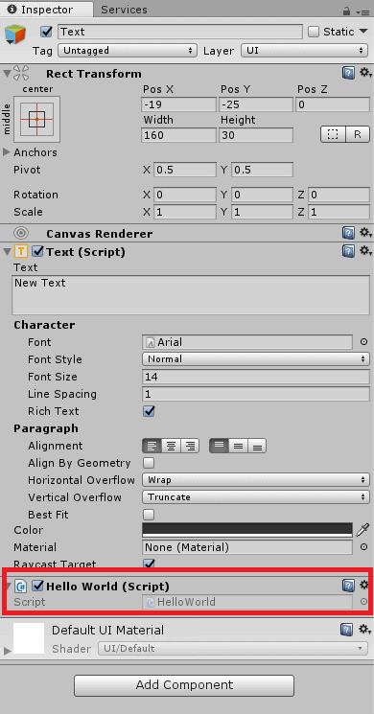Open the Font object picker circle
The width and height of the screenshot is (374, 714).
[363, 342]
